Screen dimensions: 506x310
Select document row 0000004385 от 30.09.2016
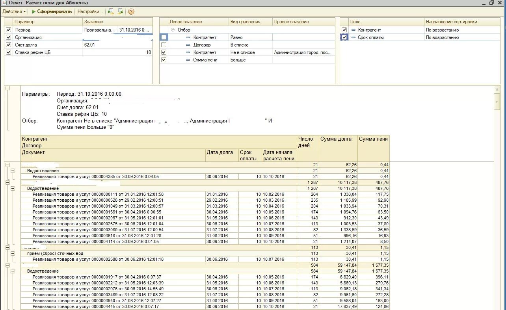pyautogui.click(x=96, y=176)
